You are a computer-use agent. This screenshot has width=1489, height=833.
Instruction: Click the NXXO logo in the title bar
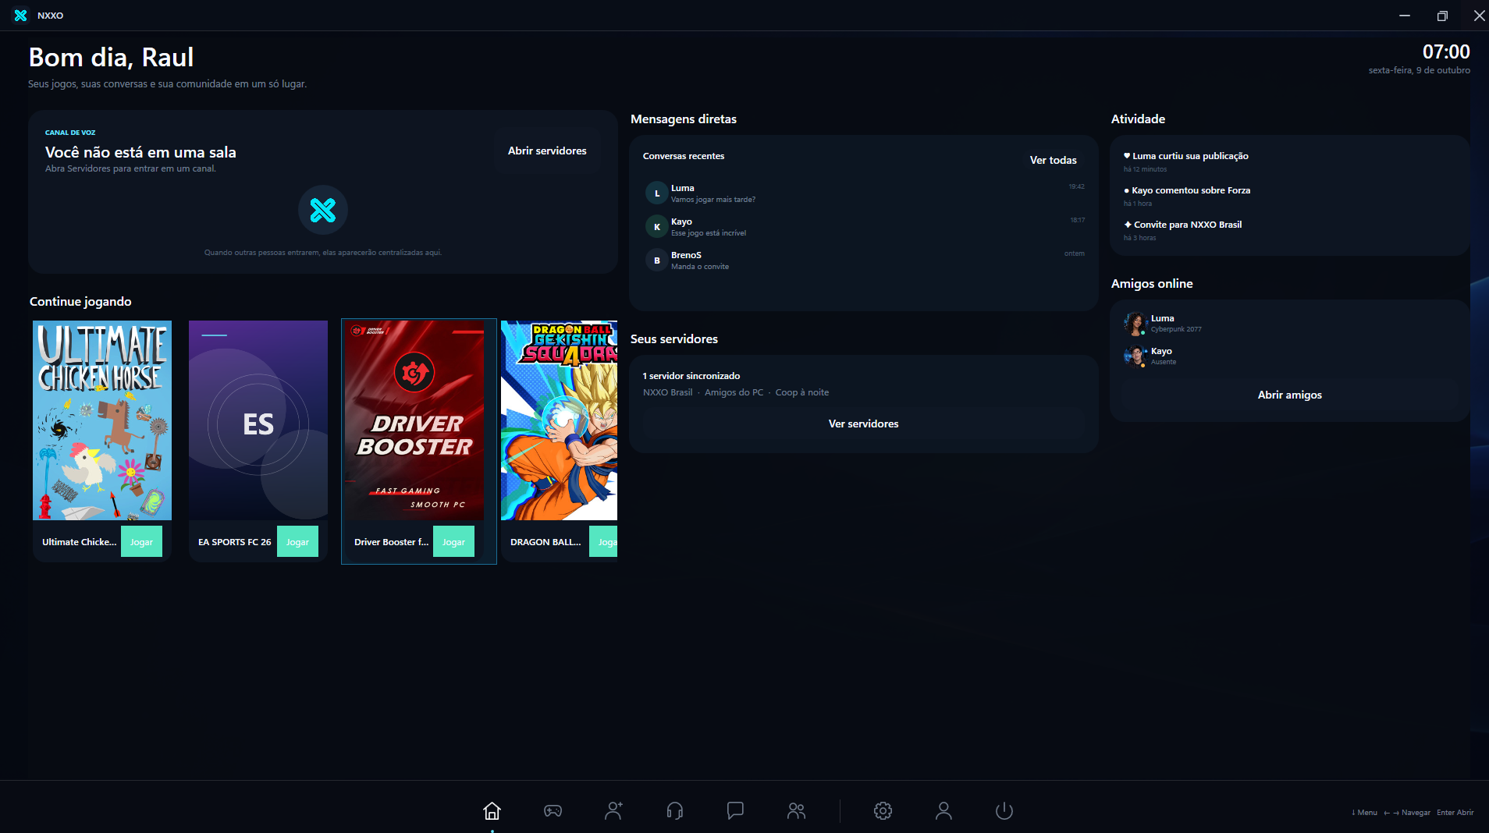click(21, 16)
